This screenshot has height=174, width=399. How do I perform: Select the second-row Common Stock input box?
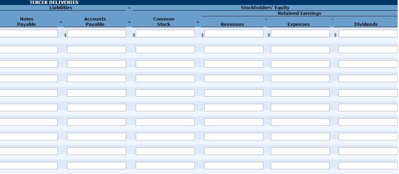tap(165, 49)
